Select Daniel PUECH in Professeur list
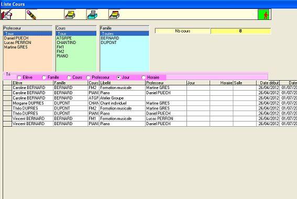Image resolution: width=297 pixels, height=199 pixels. [28, 38]
